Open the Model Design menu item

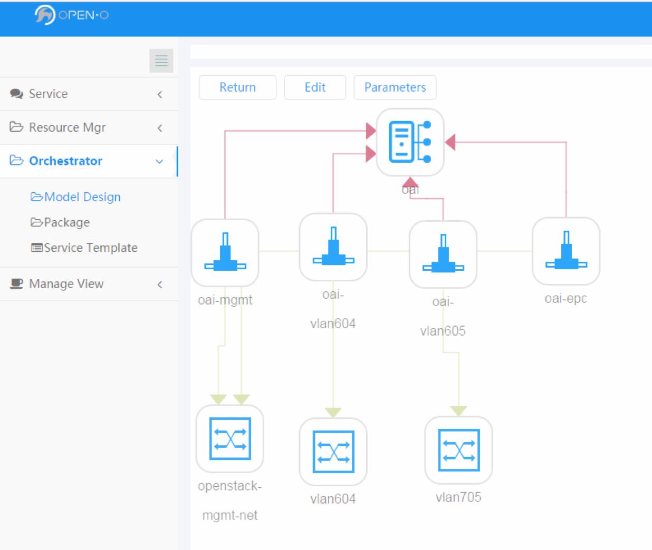pos(76,197)
